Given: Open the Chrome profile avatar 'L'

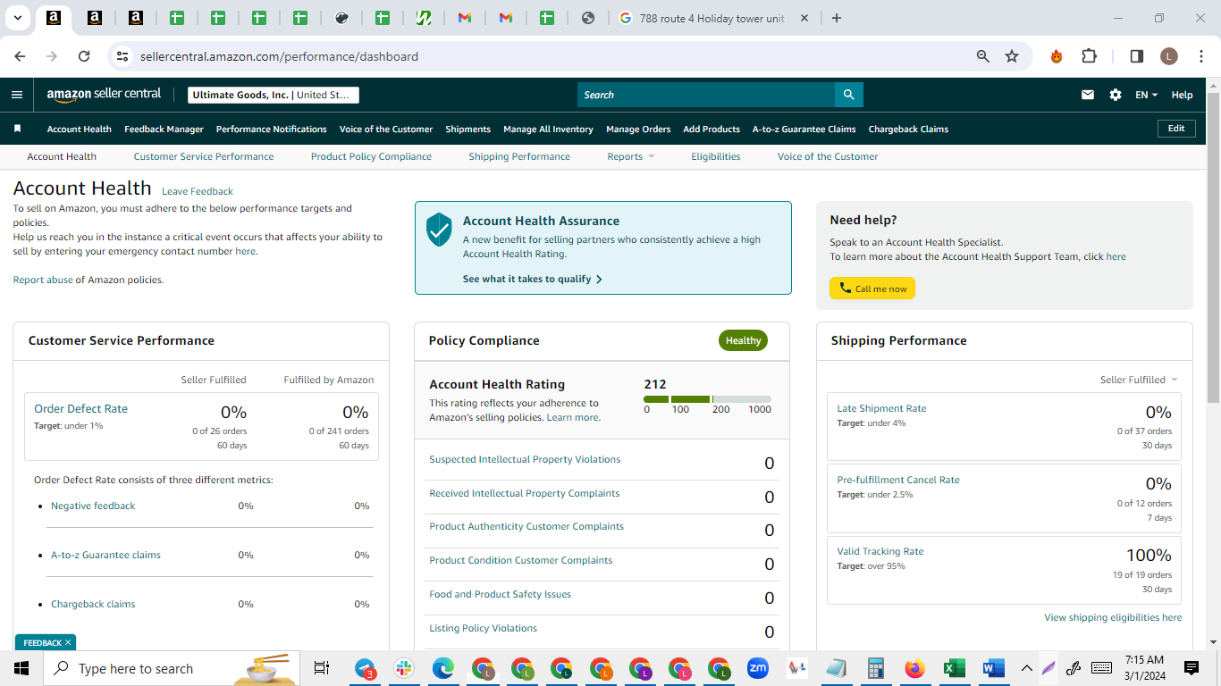Looking at the screenshot, I should 1169,56.
